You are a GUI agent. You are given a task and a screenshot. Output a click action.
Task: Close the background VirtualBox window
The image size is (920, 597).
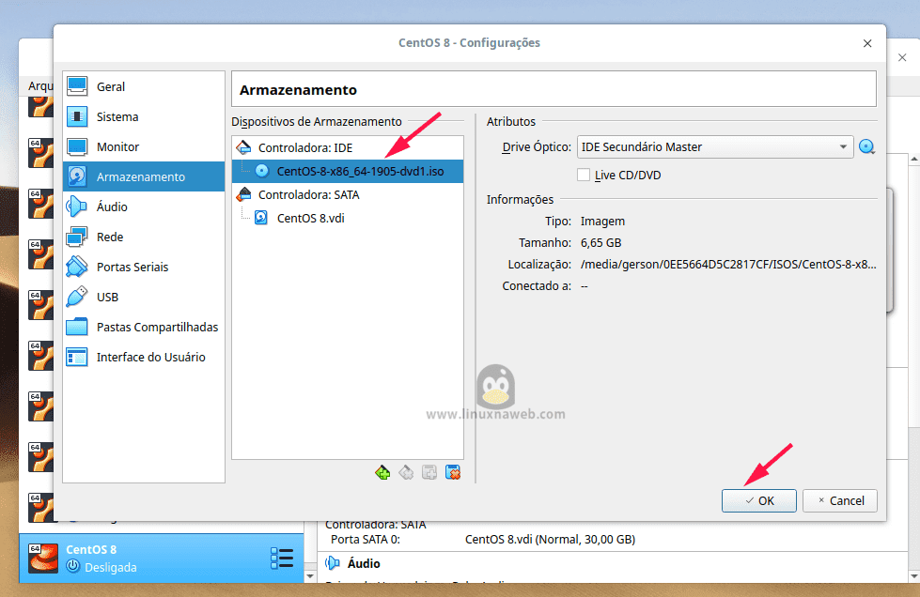[902, 57]
